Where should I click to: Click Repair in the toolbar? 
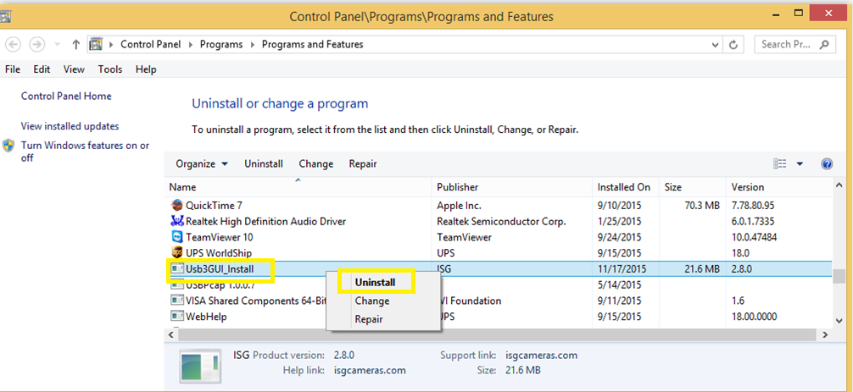pos(363,164)
